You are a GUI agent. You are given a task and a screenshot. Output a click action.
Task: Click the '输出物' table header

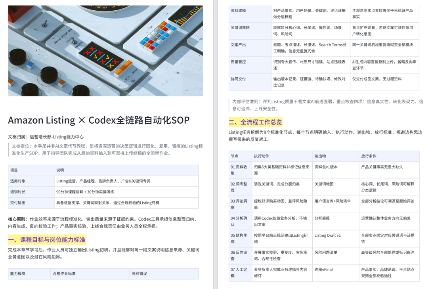[336, 156]
